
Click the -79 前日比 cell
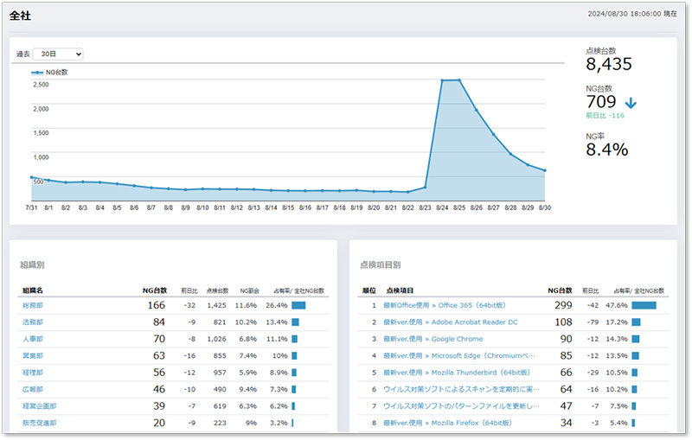(593, 322)
